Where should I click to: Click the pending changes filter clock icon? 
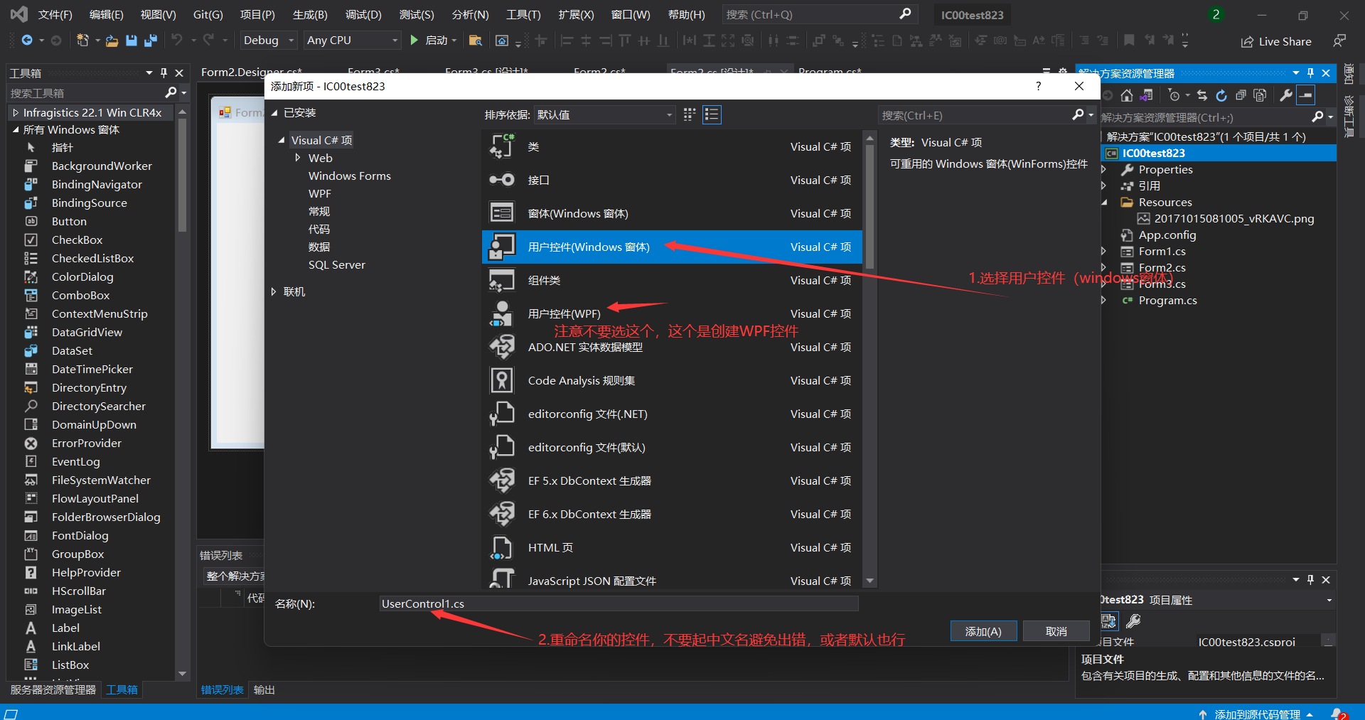[x=1174, y=95]
